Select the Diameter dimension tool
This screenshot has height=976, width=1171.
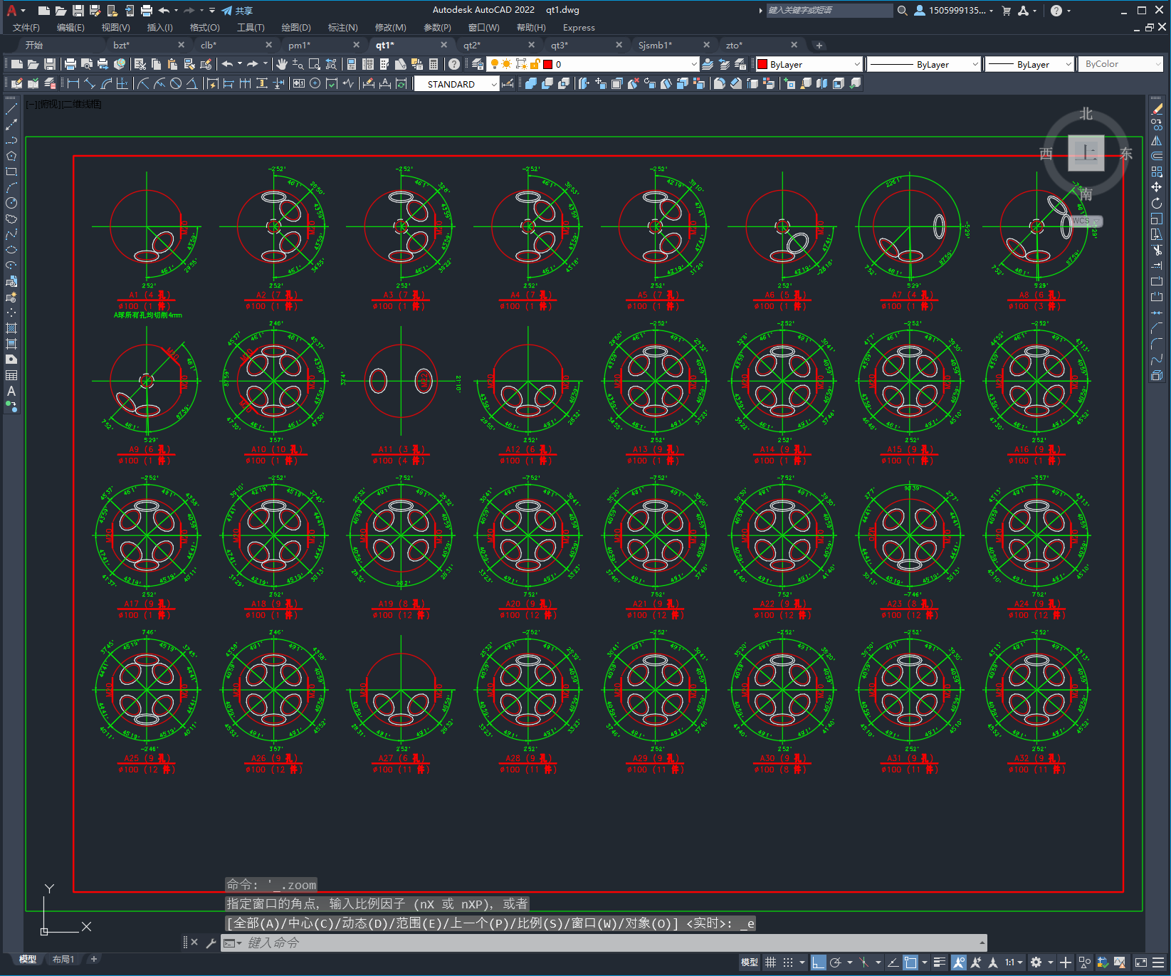tap(176, 83)
